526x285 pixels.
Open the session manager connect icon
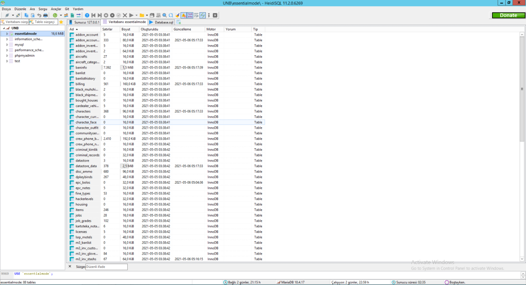coord(7,15)
